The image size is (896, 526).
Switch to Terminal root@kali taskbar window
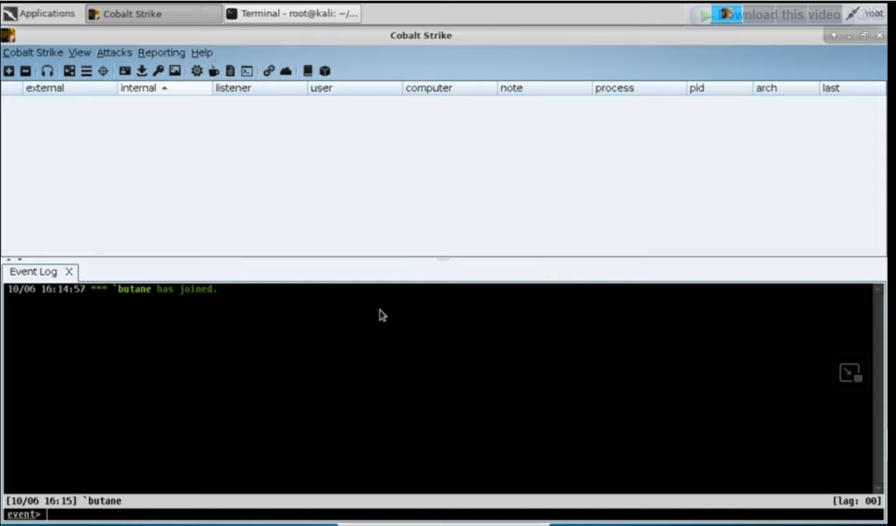click(293, 13)
